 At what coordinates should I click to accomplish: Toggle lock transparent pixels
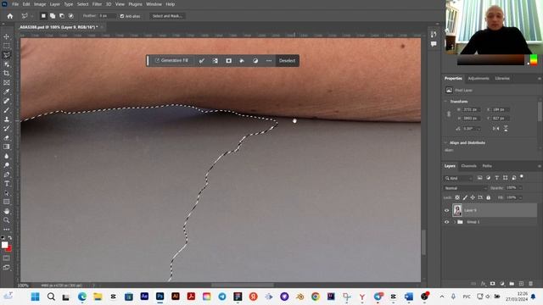457,197
